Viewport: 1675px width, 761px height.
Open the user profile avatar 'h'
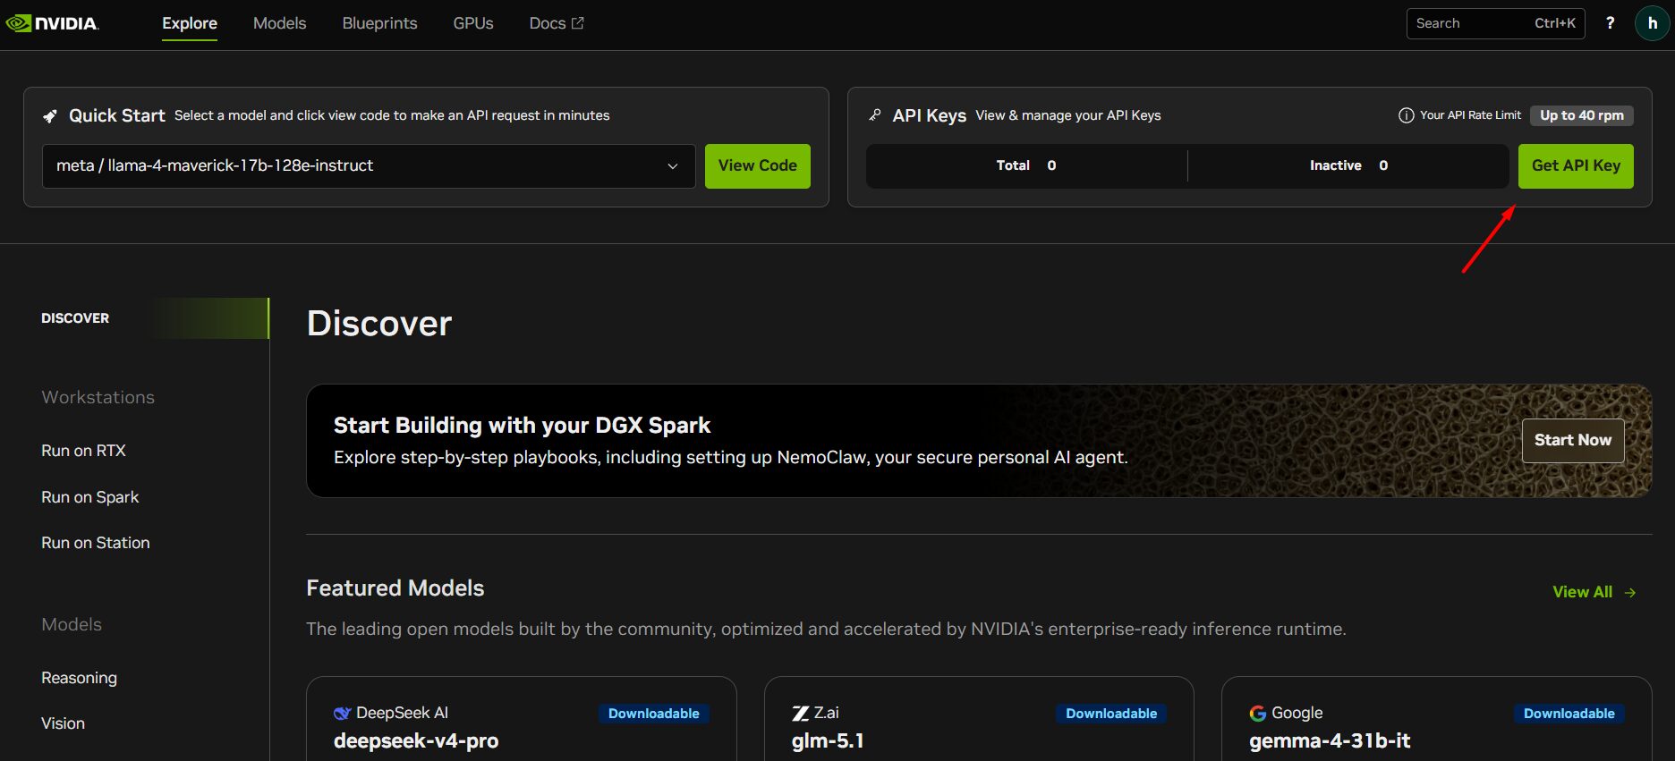click(1652, 23)
